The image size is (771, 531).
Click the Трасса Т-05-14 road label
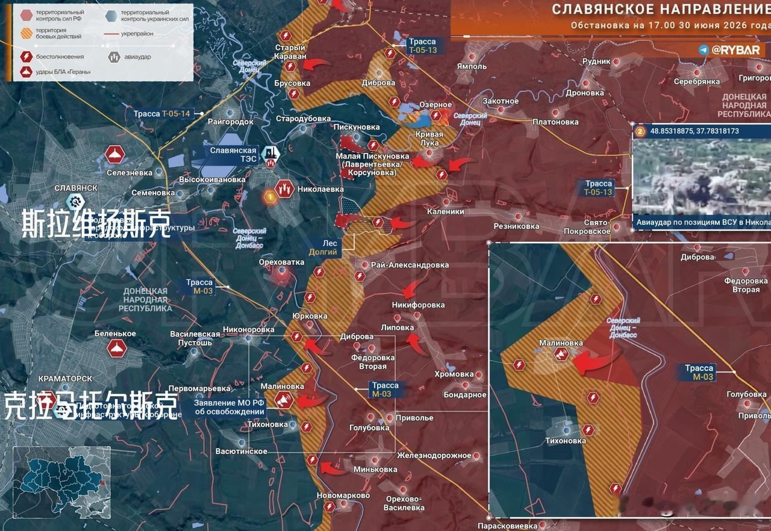166,113
